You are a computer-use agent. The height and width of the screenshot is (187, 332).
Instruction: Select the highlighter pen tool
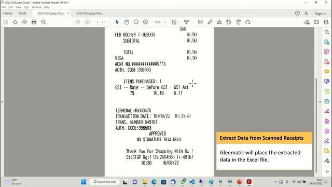pyautogui.click(x=210, y=22)
